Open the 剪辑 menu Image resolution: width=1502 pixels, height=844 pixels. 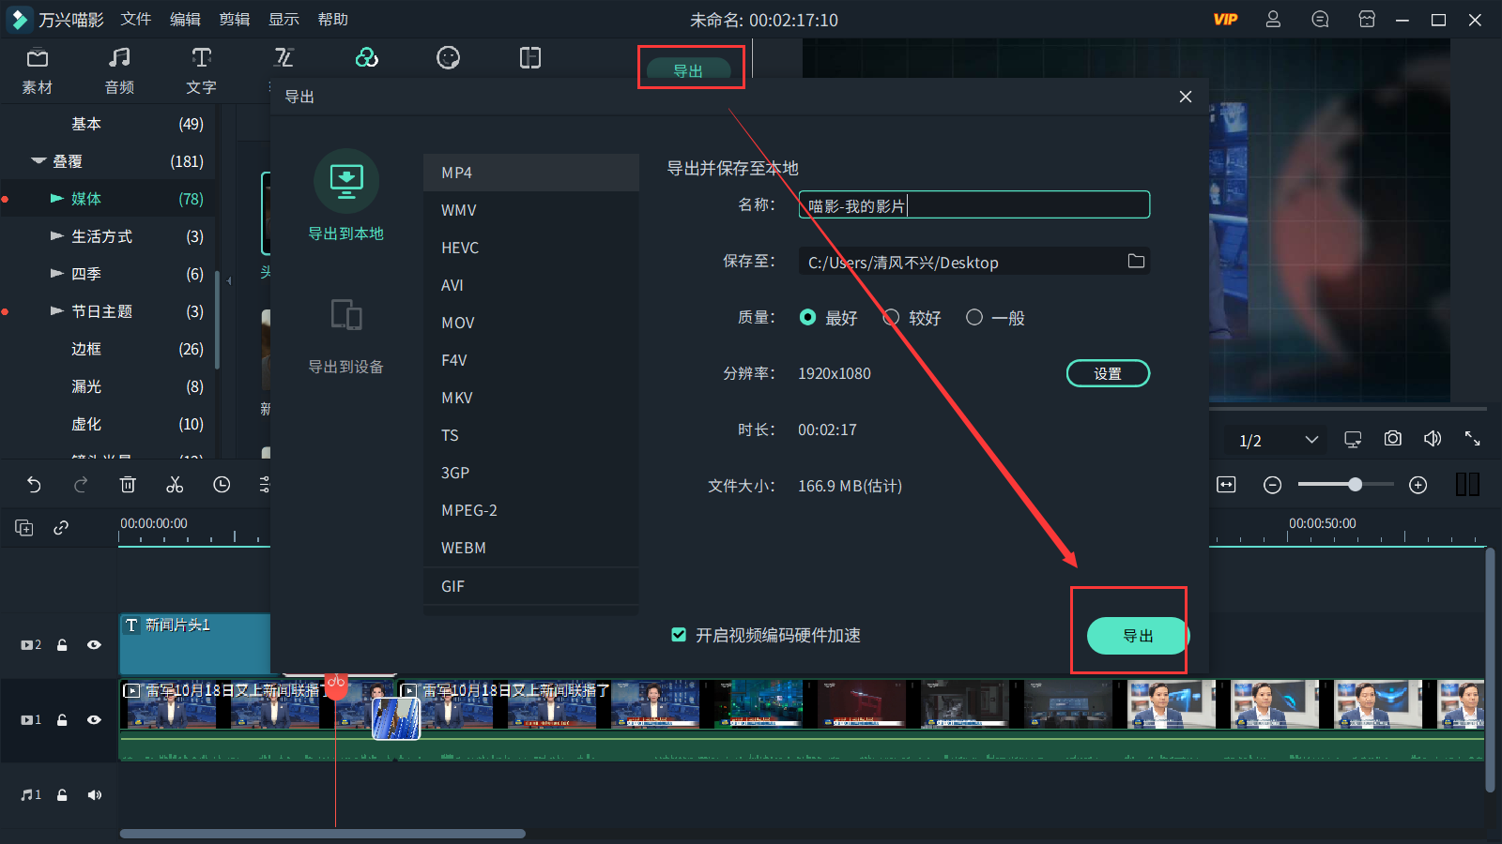234,19
